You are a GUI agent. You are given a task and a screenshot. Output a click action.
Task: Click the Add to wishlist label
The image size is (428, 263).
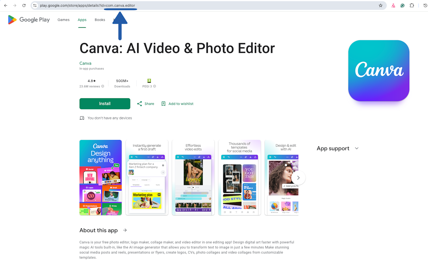point(181,104)
